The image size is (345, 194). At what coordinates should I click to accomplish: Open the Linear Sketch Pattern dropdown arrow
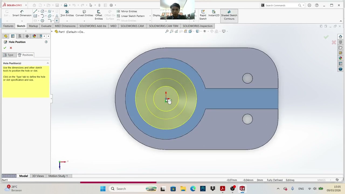tap(150, 16)
